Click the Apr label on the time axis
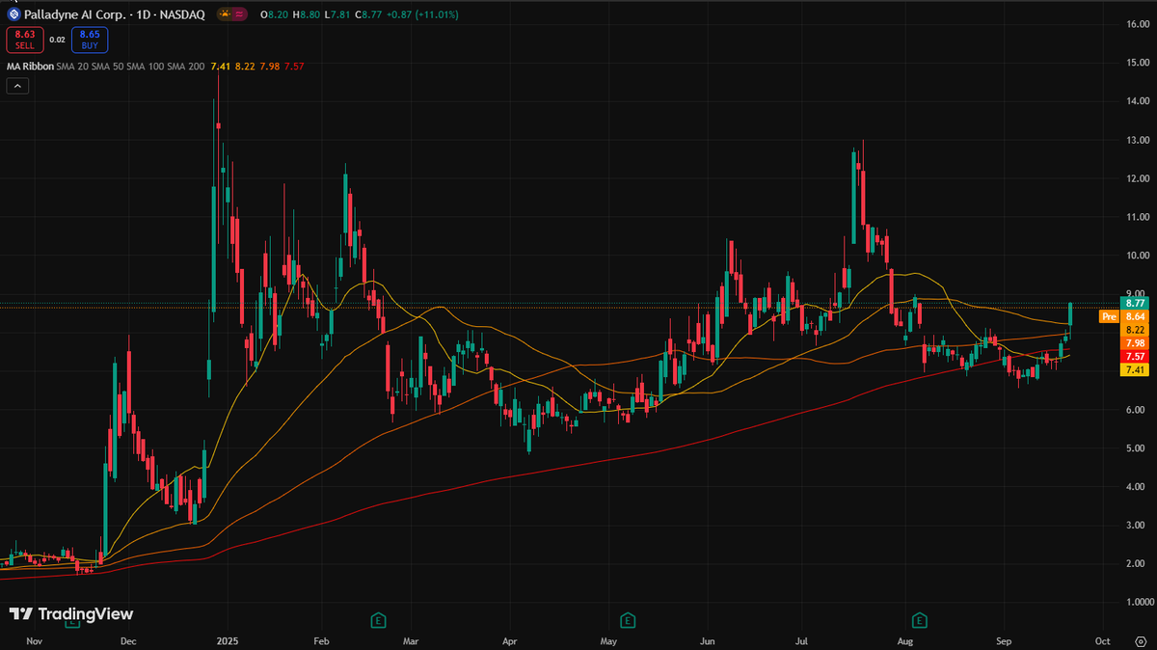 [510, 640]
